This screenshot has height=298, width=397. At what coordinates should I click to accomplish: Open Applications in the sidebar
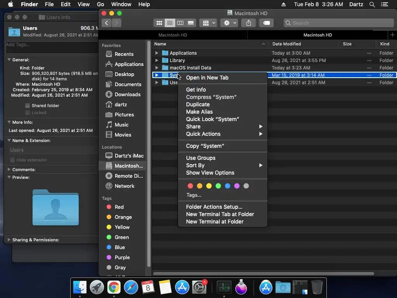click(124, 64)
